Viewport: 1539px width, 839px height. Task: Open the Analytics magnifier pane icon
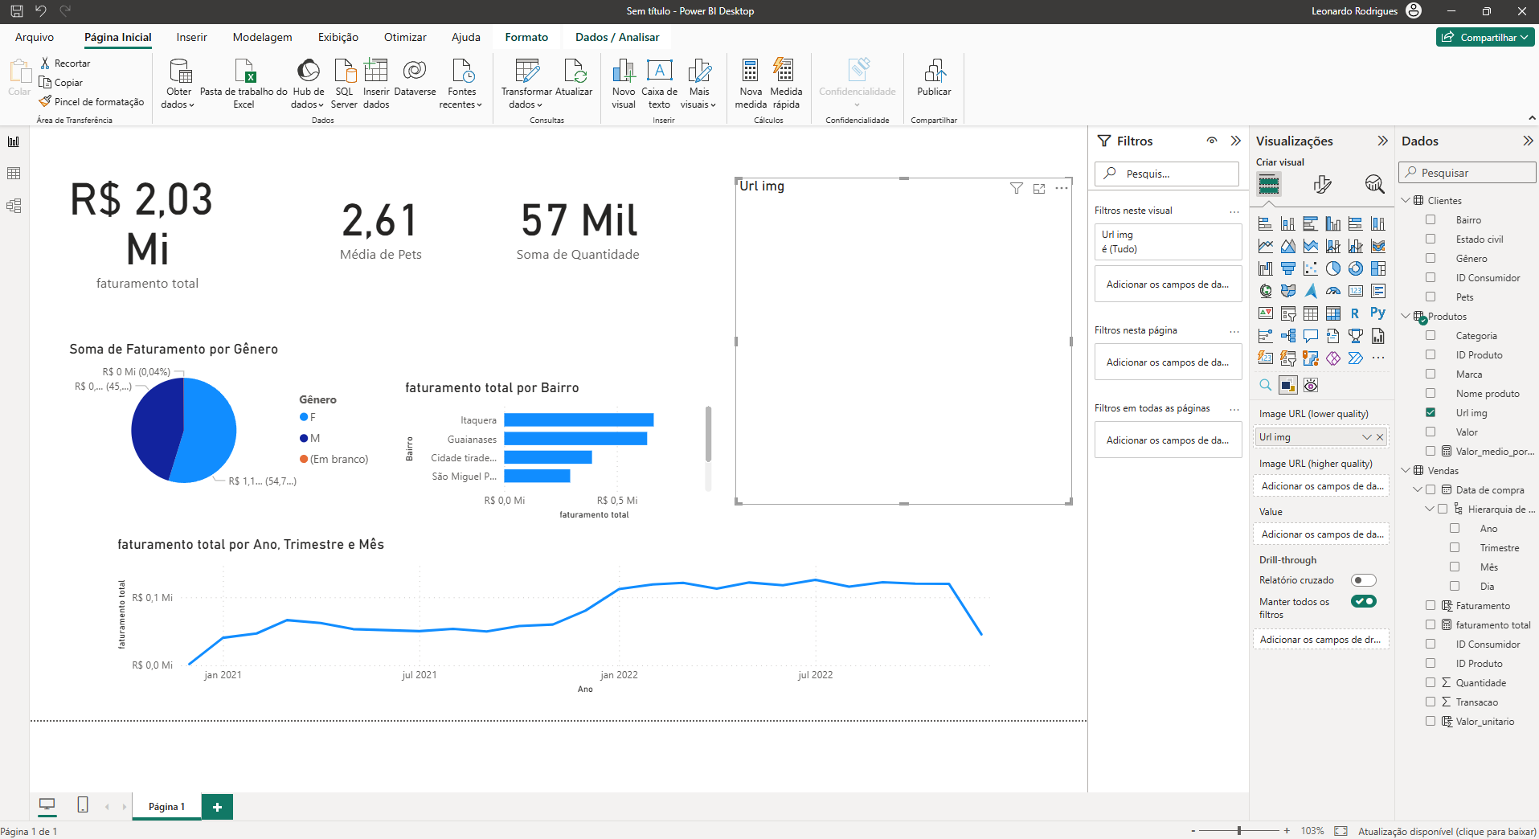(1374, 184)
